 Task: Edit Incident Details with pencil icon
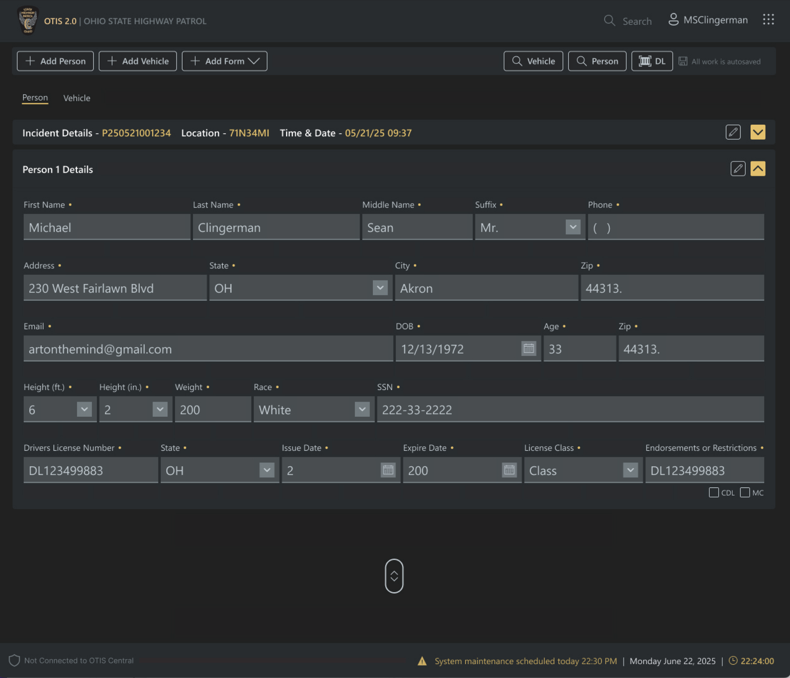(733, 132)
